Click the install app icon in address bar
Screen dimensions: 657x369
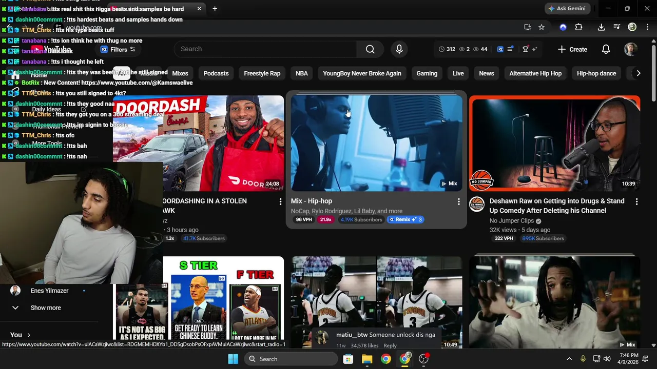(527, 27)
